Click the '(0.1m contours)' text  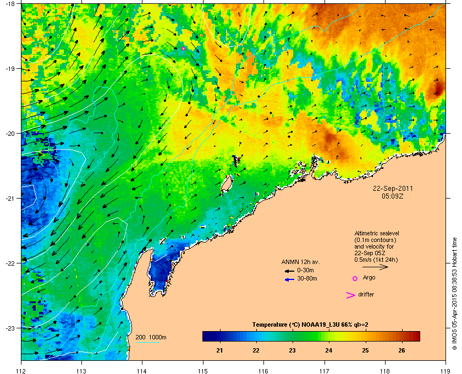[x=375, y=240]
